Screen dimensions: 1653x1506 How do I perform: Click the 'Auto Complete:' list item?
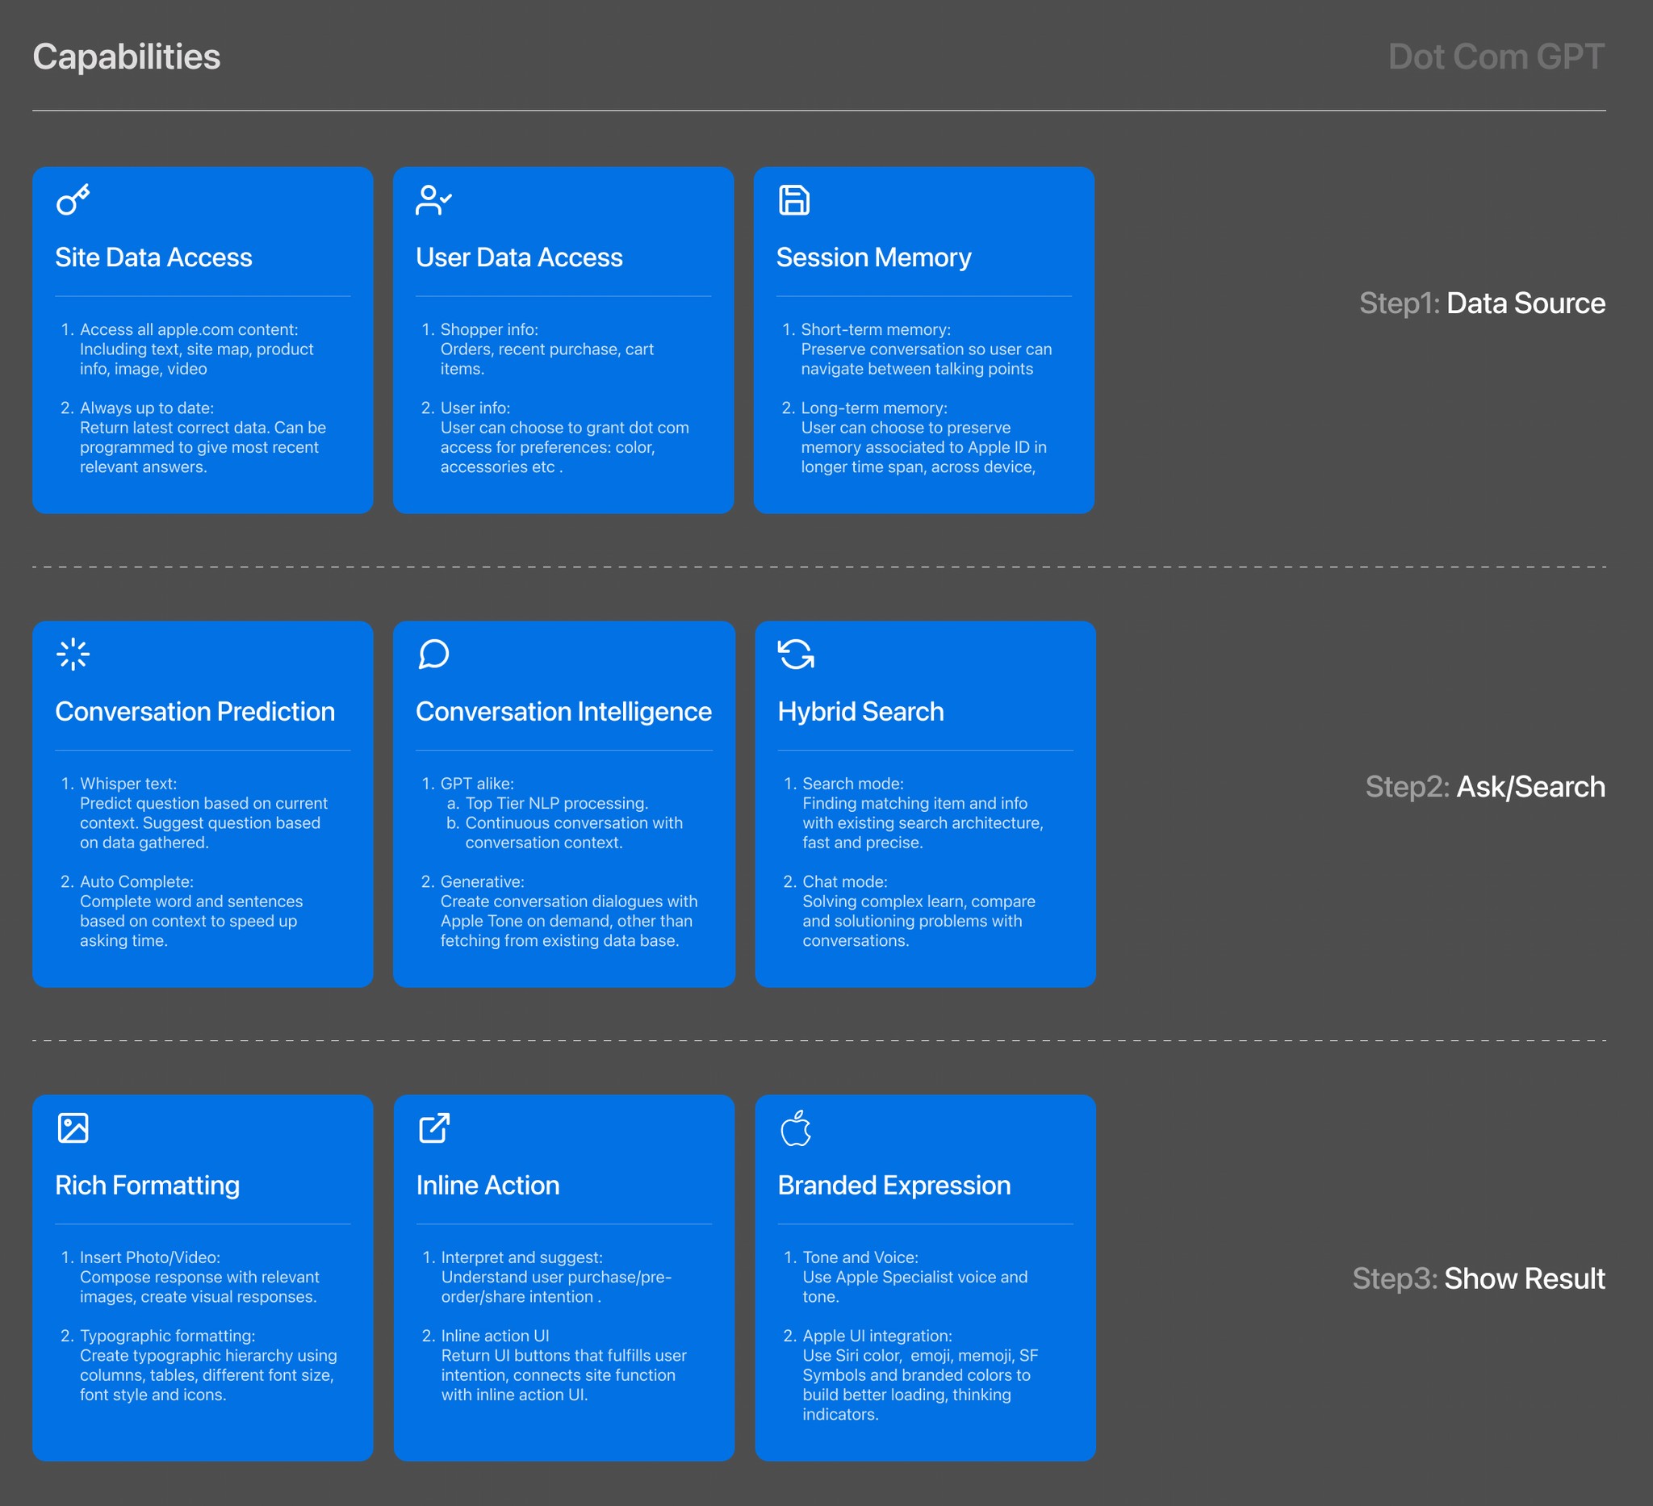click(136, 882)
